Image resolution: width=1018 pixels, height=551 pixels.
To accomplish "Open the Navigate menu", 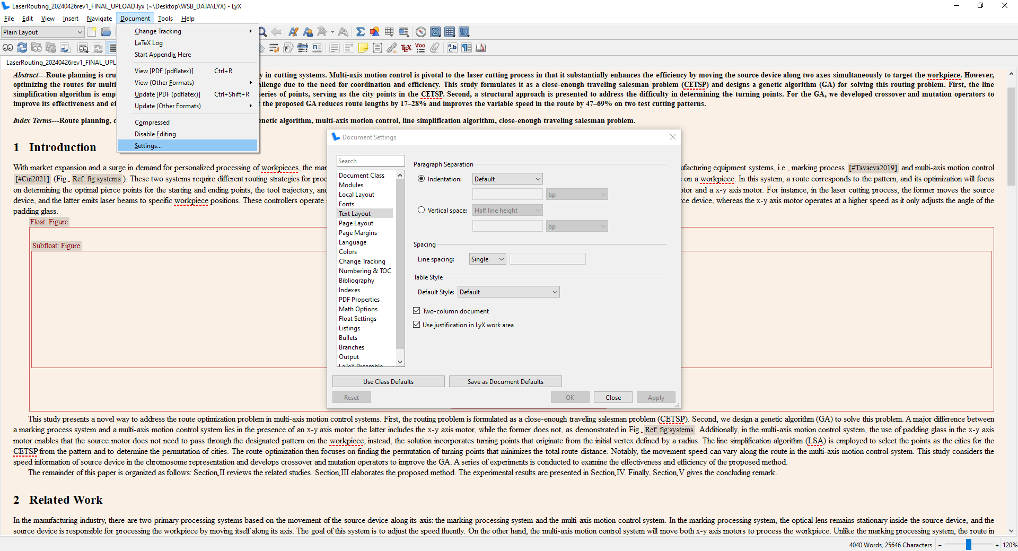I will tap(100, 18).
